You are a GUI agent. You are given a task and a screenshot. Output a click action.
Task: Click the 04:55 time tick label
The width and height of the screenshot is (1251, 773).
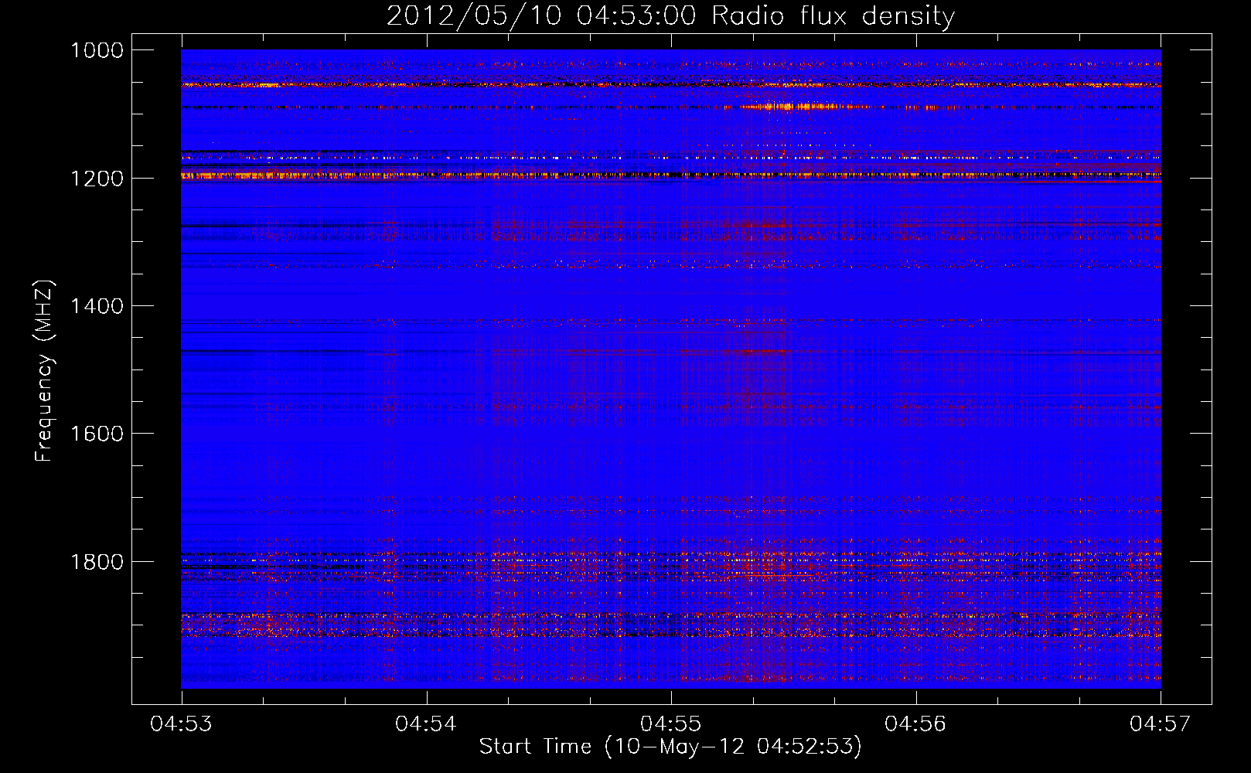tap(671, 724)
